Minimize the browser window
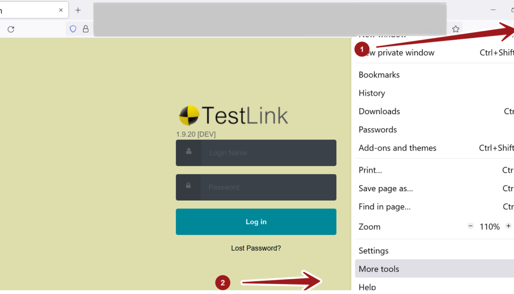Viewport: 514px width, 294px height. tap(493, 10)
